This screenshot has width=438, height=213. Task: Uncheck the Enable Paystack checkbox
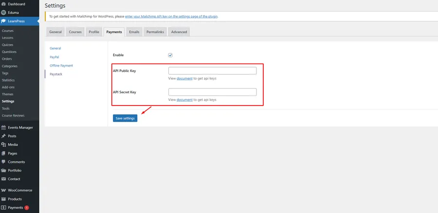(x=170, y=55)
